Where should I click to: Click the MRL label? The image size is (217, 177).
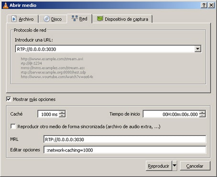(14, 139)
